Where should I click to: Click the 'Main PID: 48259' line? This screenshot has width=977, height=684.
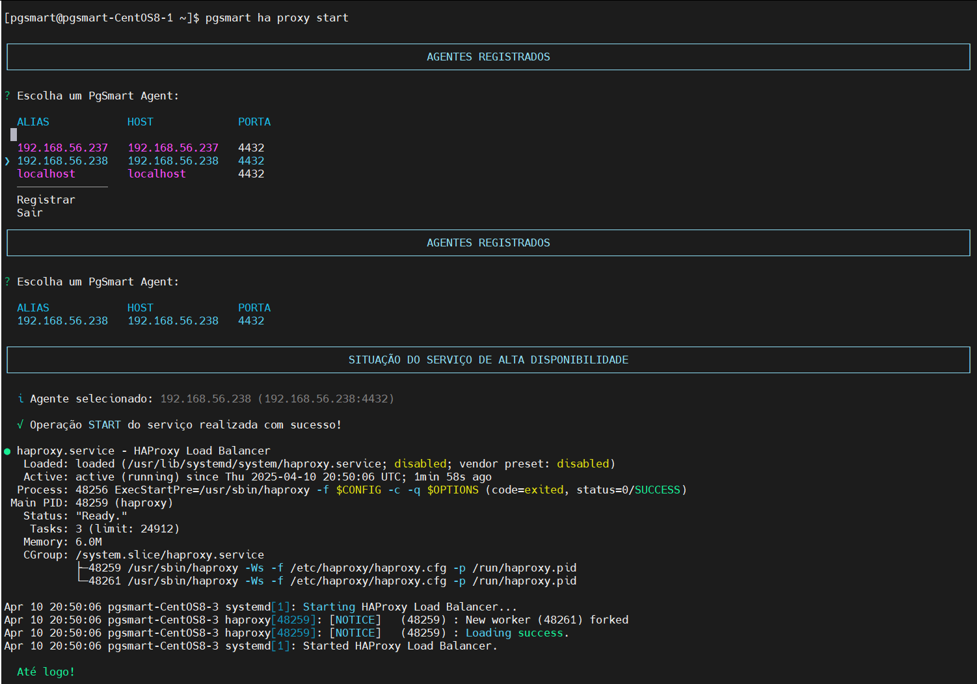[92, 503]
